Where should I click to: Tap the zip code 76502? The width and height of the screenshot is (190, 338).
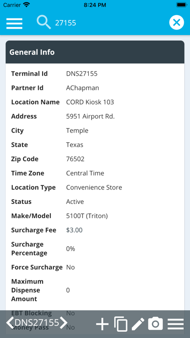pos(75,159)
